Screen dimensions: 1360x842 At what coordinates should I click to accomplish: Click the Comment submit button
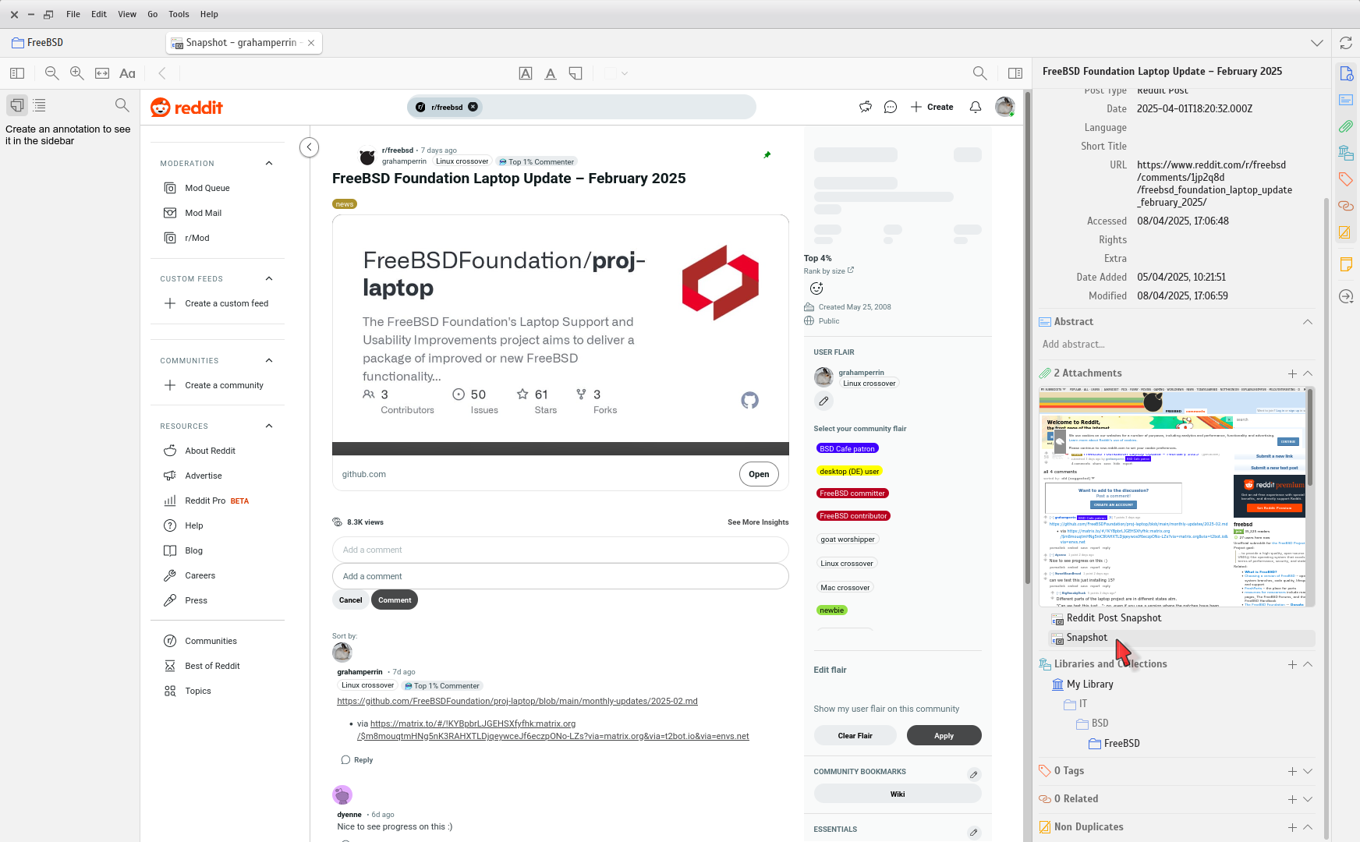pyautogui.click(x=395, y=600)
